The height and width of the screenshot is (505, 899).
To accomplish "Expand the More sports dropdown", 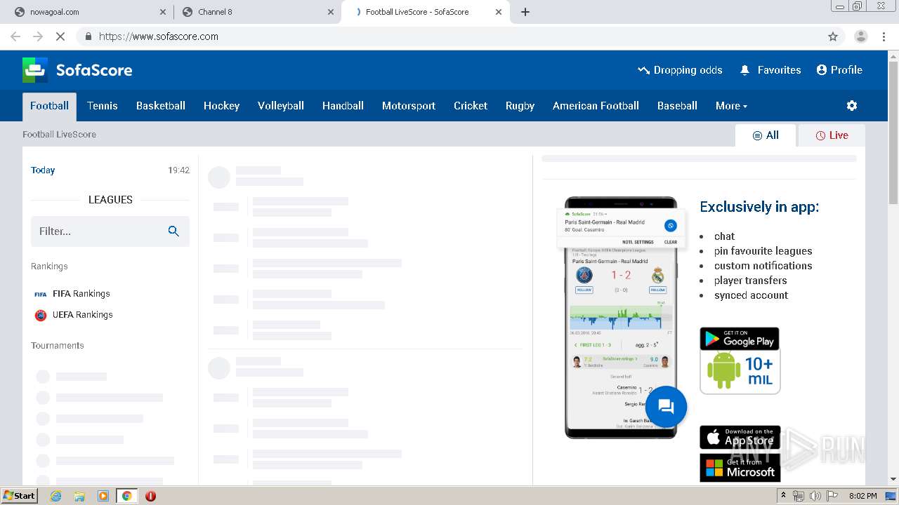I will pos(731,106).
